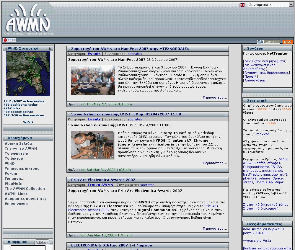Image resolution: width=295 pixels, height=250 pixels.
Task: Click the AWMN logo
Action: 28,19
